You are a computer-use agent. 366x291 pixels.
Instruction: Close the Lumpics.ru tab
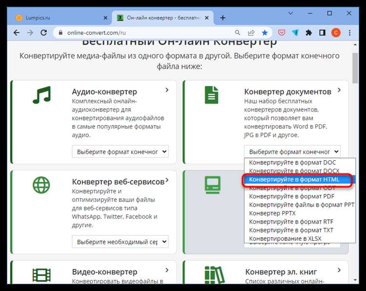point(105,18)
